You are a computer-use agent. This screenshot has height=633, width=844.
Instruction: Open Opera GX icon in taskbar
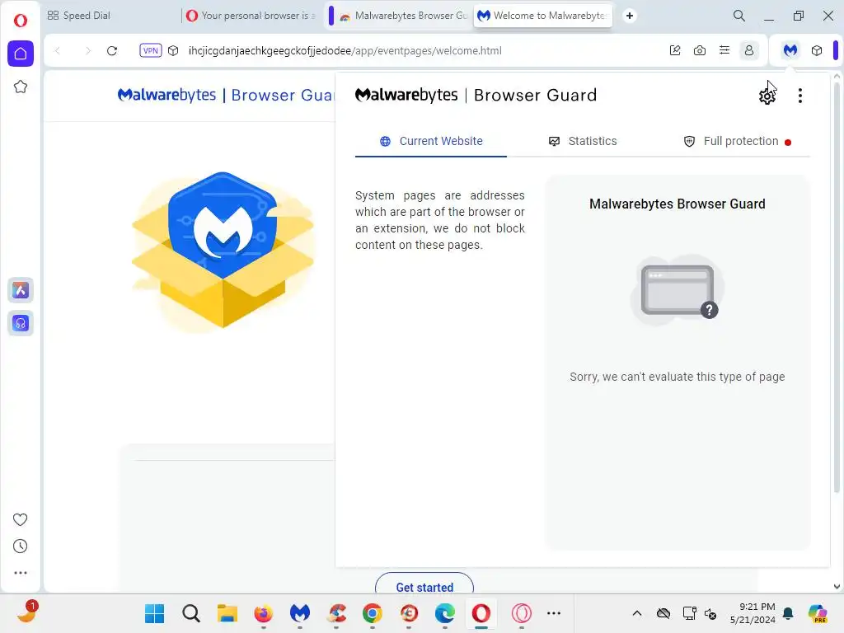522,613
